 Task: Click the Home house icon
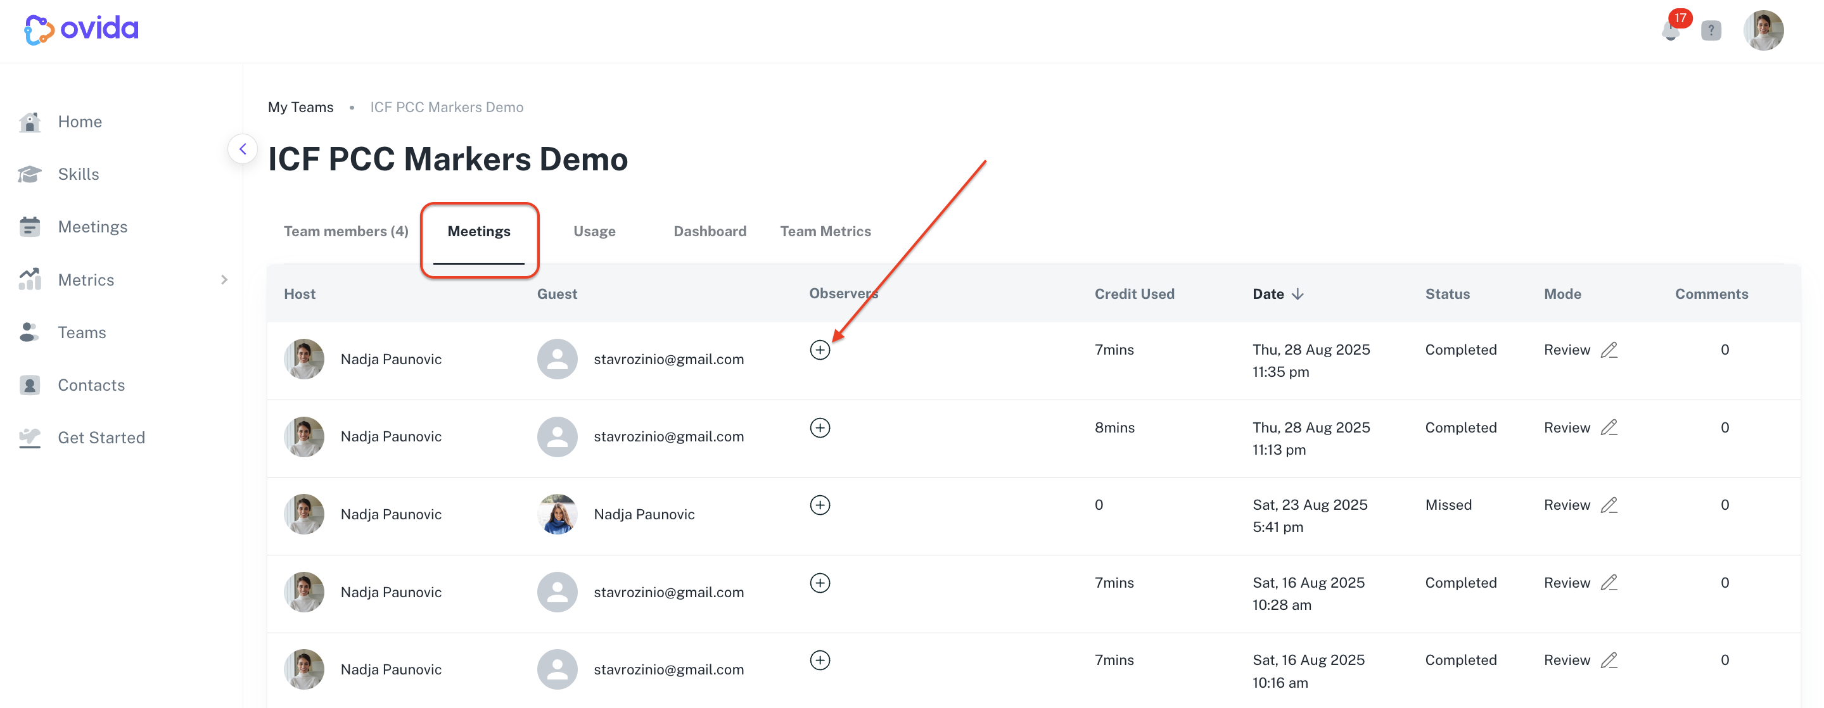tap(30, 122)
